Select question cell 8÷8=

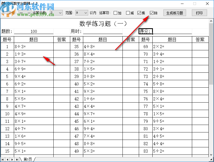(103, 143)
